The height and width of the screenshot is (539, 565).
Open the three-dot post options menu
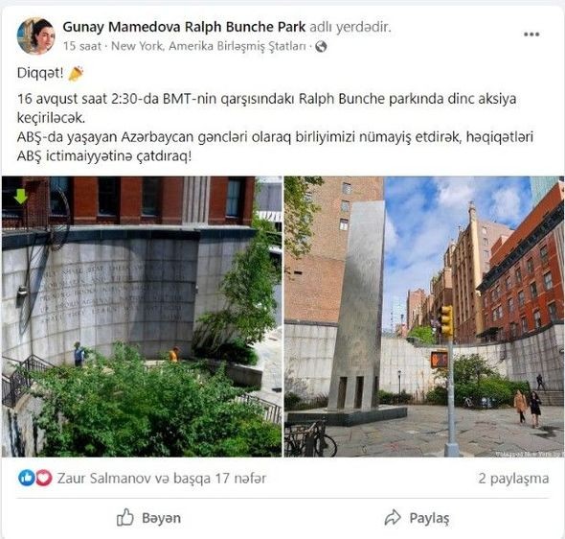[531, 35]
